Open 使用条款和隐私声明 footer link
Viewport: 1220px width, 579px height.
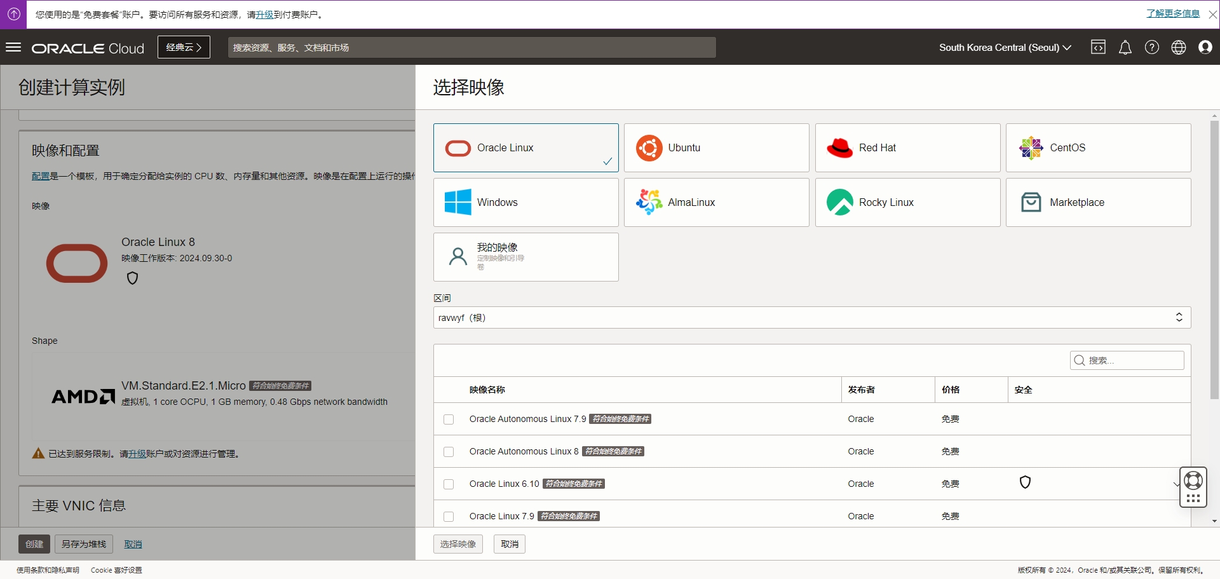tap(48, 570)
